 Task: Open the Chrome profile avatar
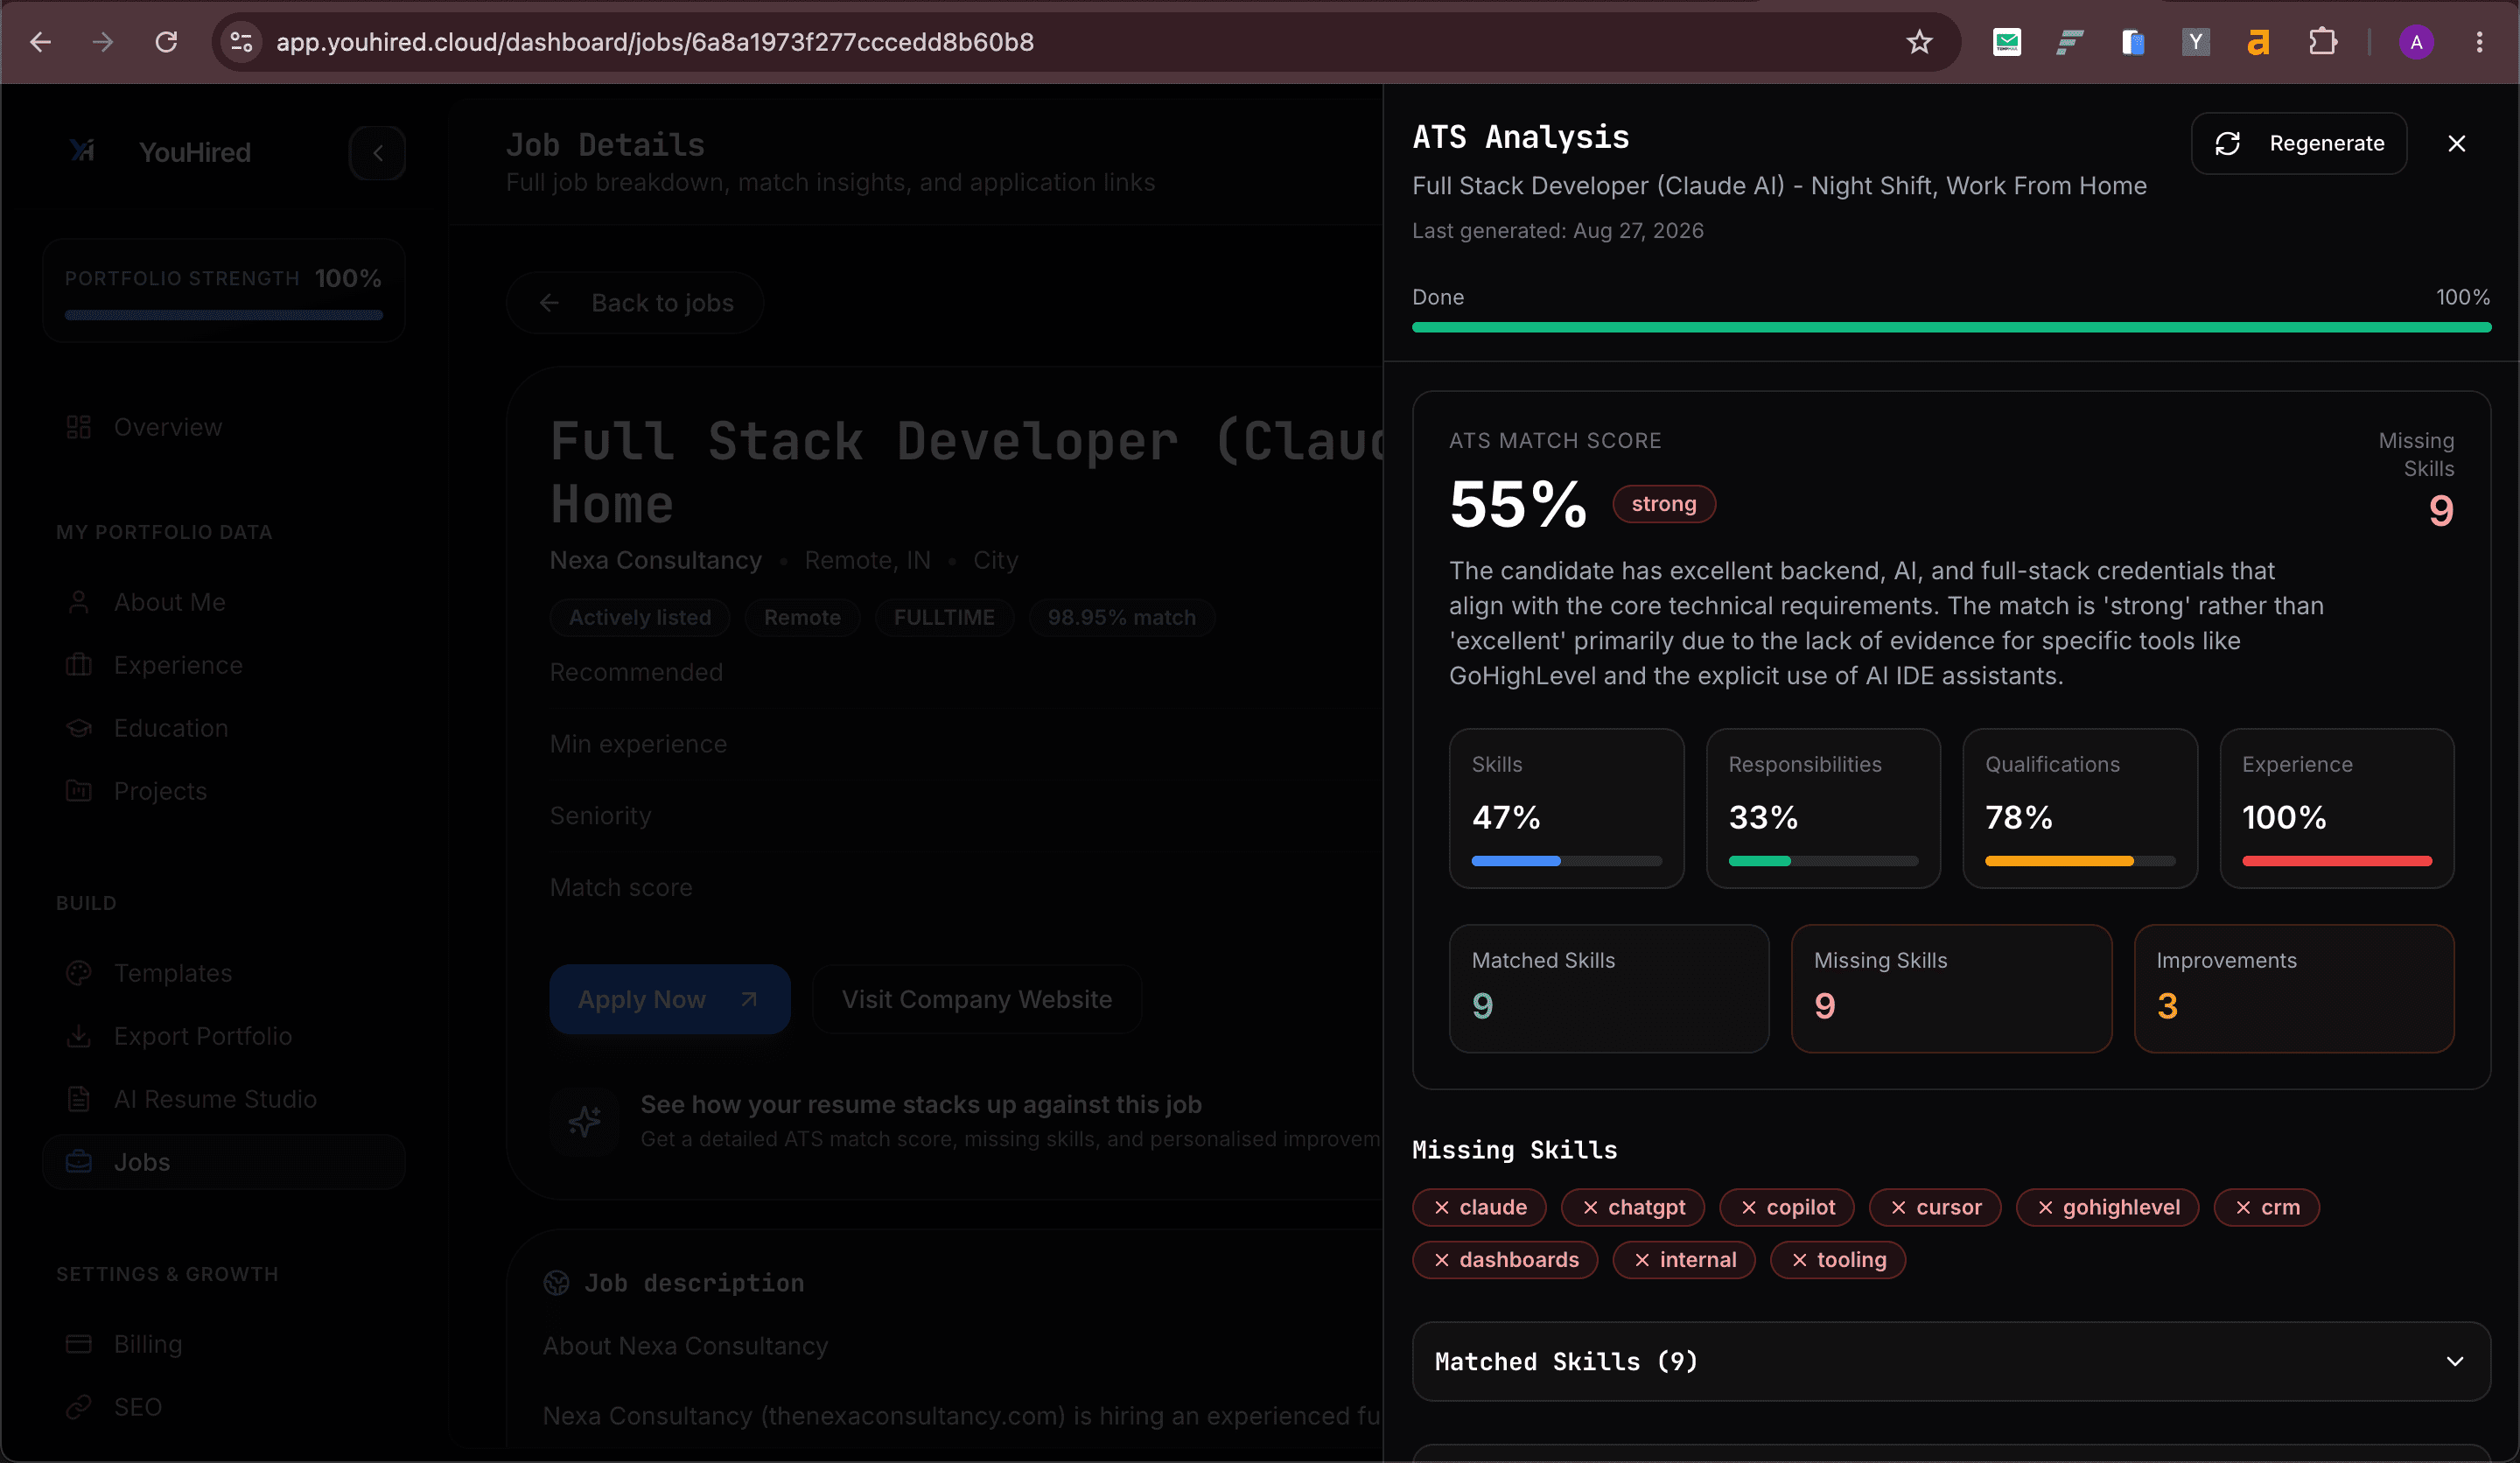[x=2416, y=42]
